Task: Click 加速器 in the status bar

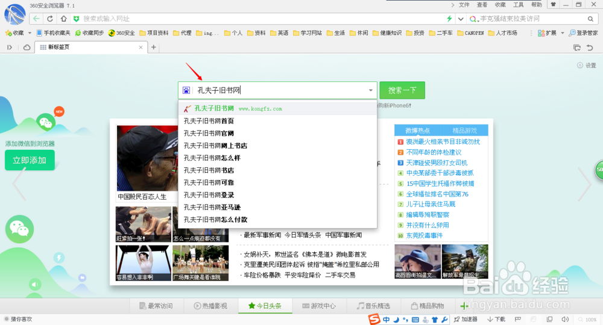Action: 466,319
